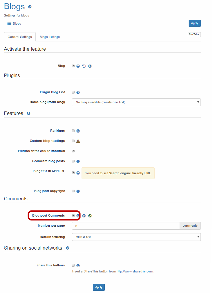Screen dimensions: 213x293
Task: Enable the Rankings checkbox
Action: coord(73,131)
